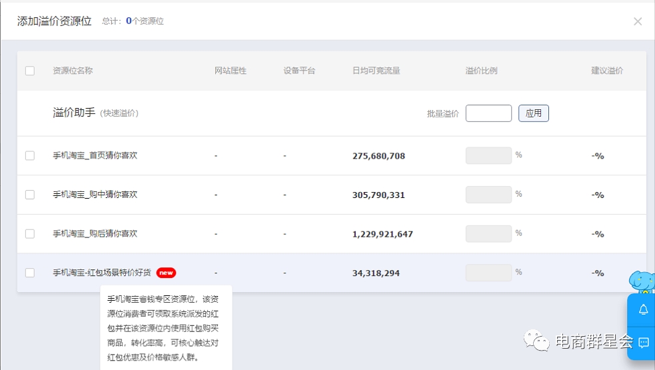Click the traffic value 1,229,921,647
This screenshot has width=655, height=370.
click(x=382, y=234)
